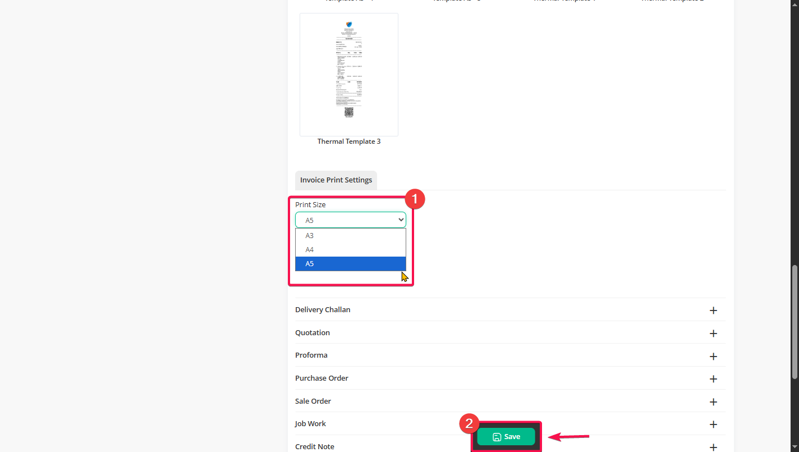Click the Quotation section heading text
The height and width of the screenshot is (452, 799).
point(313,333)
